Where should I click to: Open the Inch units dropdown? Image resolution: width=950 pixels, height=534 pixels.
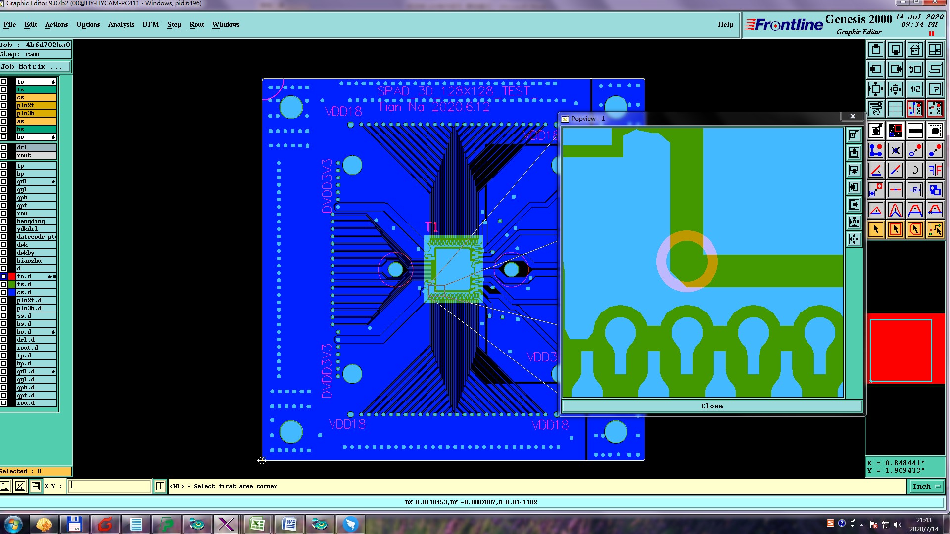coord(926,486)
